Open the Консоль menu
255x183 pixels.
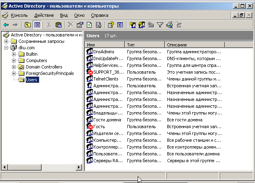coord(19,15)
